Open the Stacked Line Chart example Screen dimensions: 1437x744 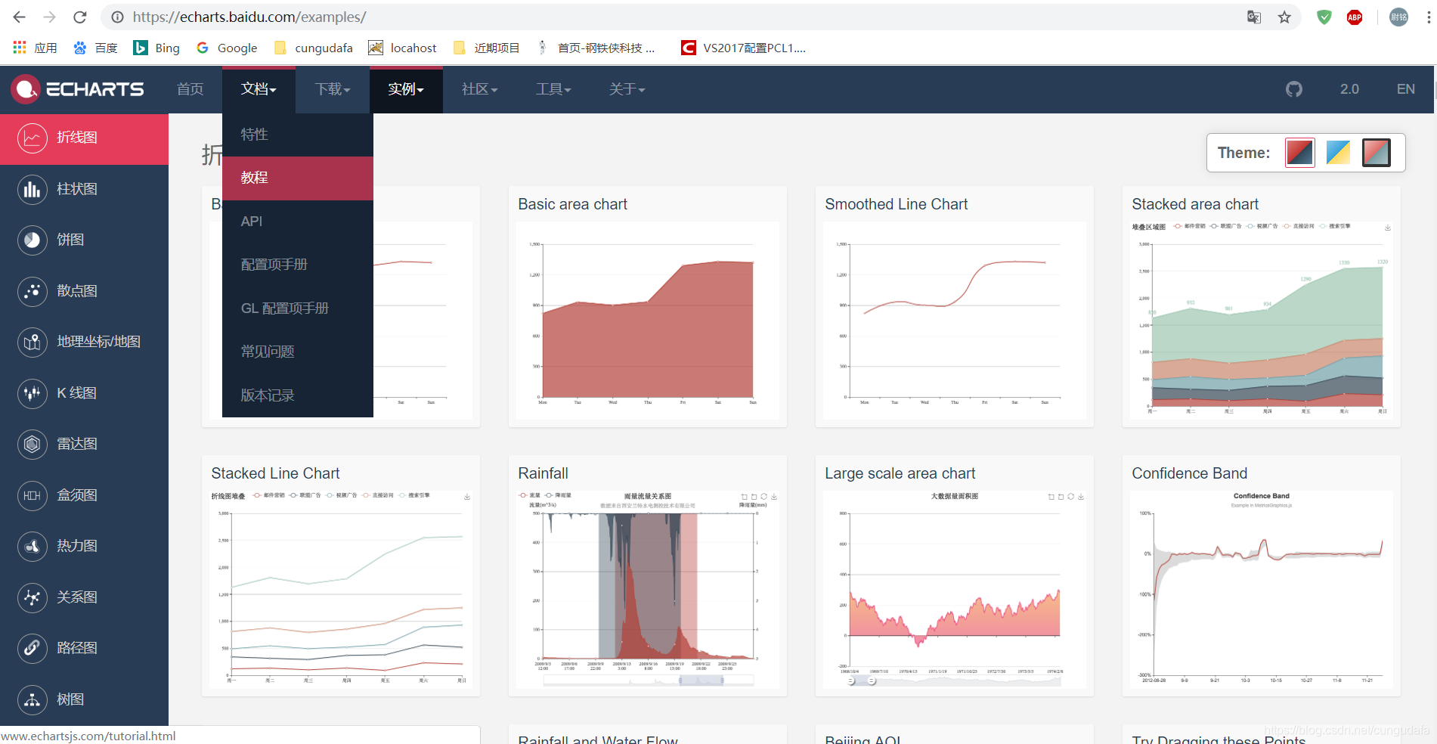click(x=341, y=576)
